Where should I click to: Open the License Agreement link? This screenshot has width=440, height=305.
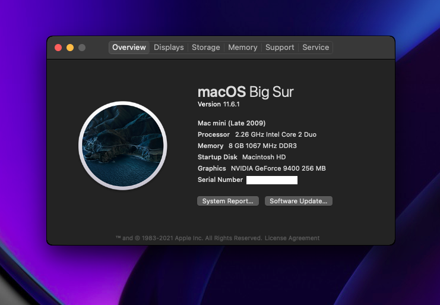292,238
